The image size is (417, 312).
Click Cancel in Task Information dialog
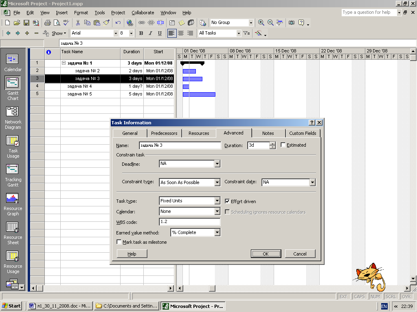click(300, 253)
